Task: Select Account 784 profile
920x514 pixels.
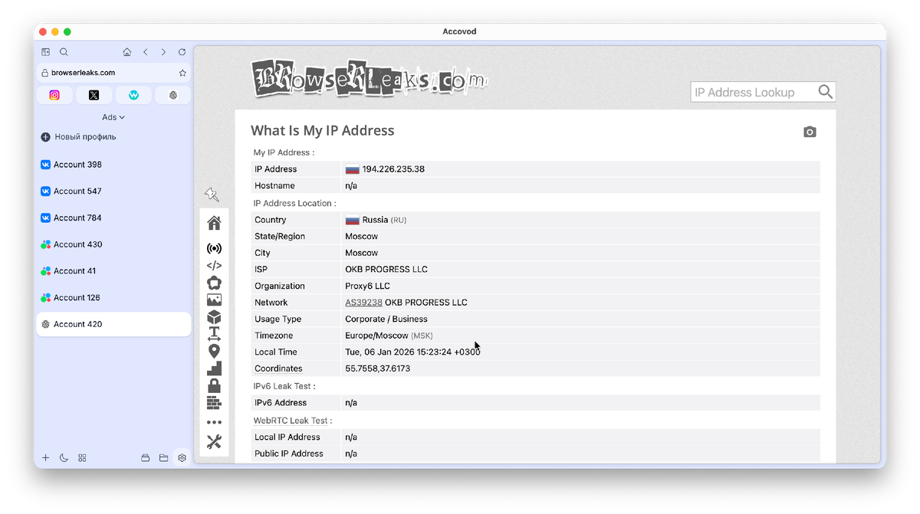Action: pyautogui.click(x=113, y=218)
